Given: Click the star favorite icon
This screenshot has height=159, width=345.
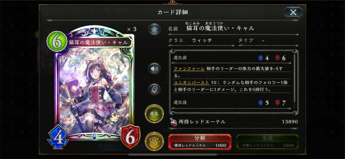Looking at the screenshot, I should tap(154, 29).
